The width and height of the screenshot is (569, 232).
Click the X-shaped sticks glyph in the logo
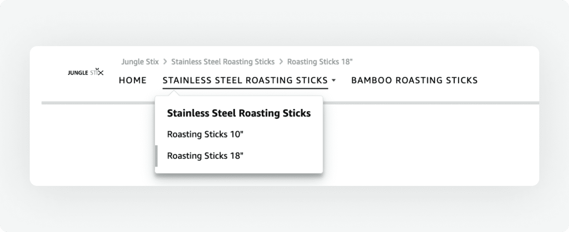coord(99,71)
